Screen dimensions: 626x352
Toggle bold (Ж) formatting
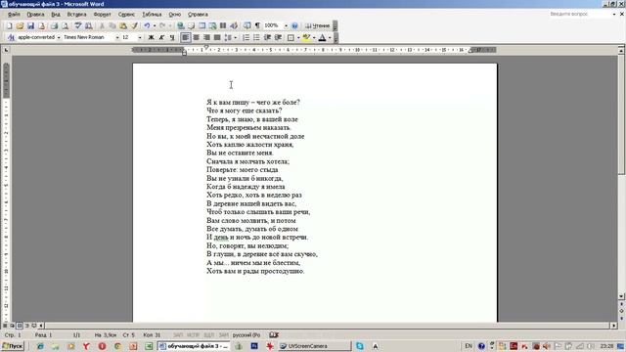[151, 37]
